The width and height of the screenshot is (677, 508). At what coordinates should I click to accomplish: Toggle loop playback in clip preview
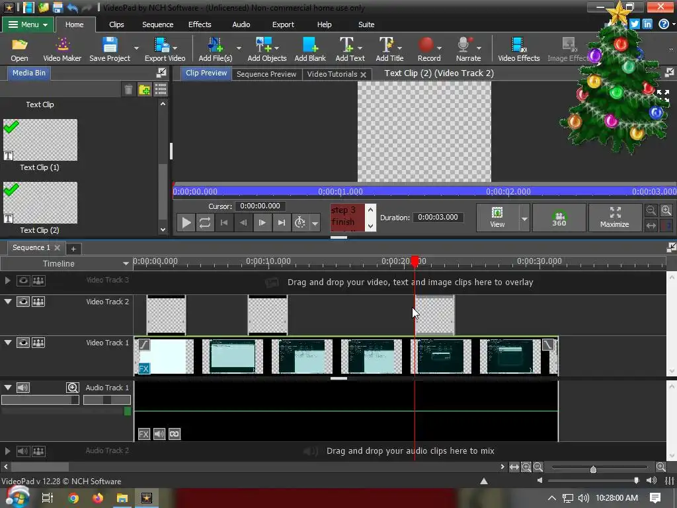205,223
